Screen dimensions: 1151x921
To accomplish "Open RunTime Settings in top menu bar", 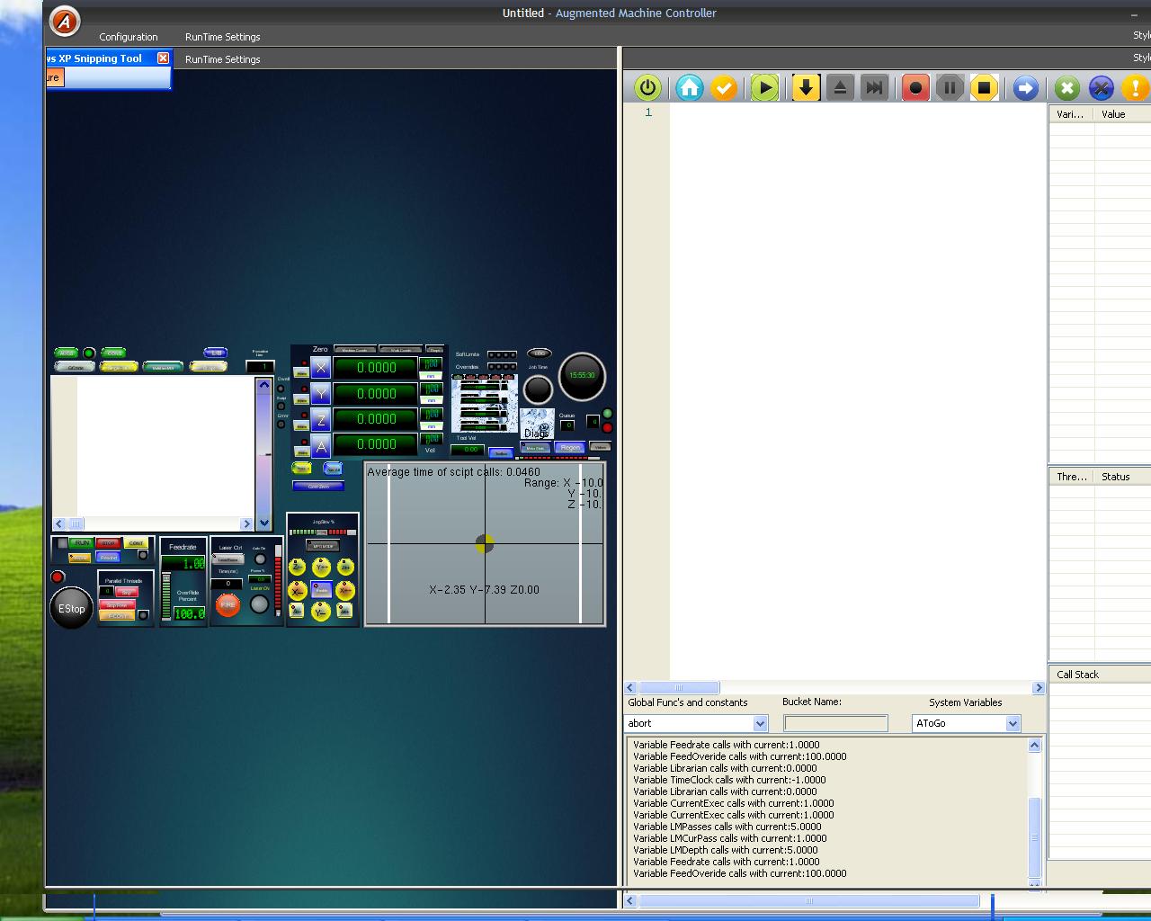I will pos(222,37).
